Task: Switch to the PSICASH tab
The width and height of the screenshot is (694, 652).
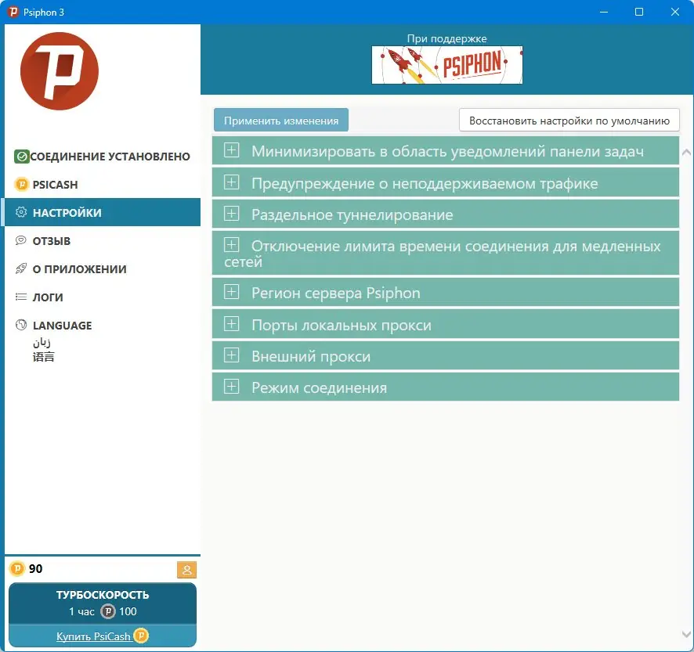Action: [x=103, y=184]
